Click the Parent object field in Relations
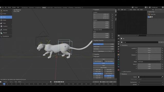 point(150,77)
